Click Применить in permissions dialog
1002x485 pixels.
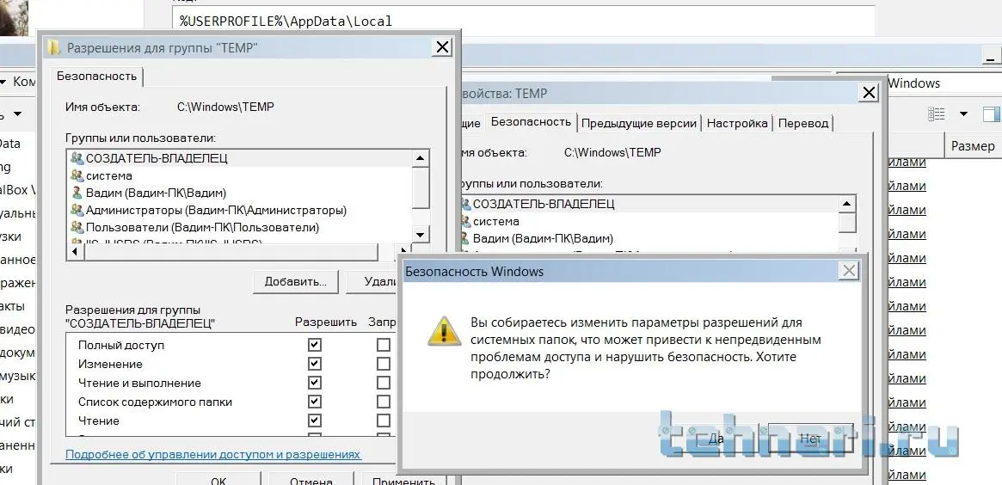click(x=403, y=480)
